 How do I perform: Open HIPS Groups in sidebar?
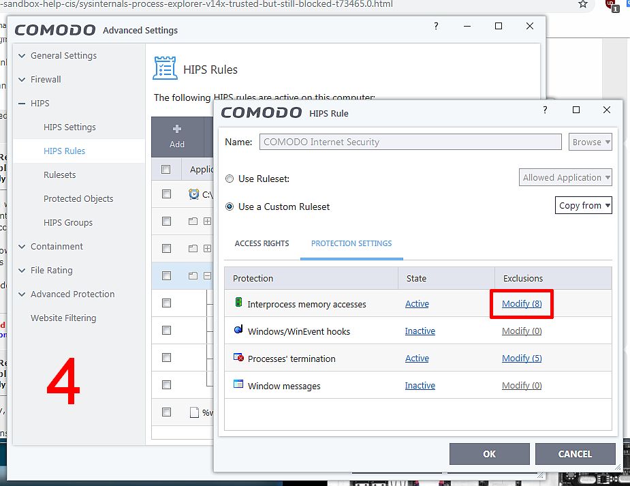click(68, 222)
